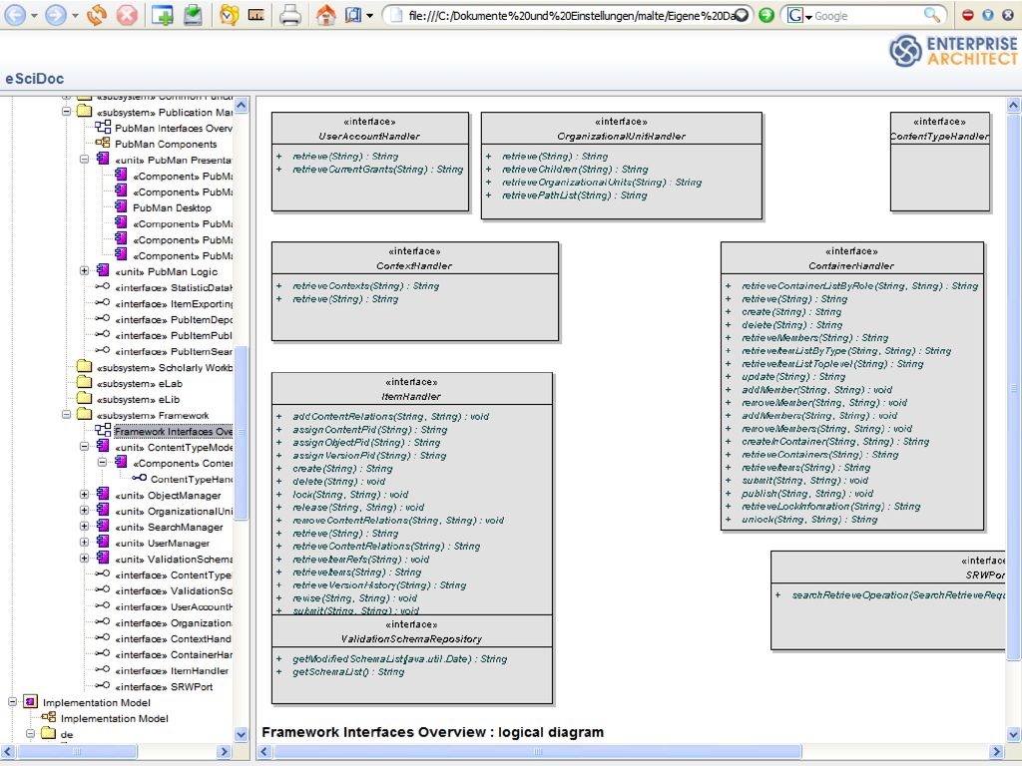
Task: Open a new tab with the green plus icon
Action: pos(163,14)
